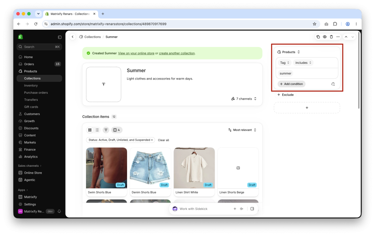Open the Linen Shirt White product card
Image resolution: width=375 pixels, height=236 pixels.
click(x=194, y=172)
